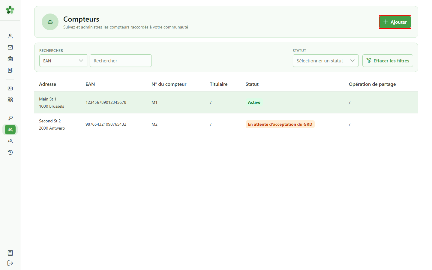Click the gauge icon beside Compteurs title
Screen dimensions: 432x270
coord(50,22)
